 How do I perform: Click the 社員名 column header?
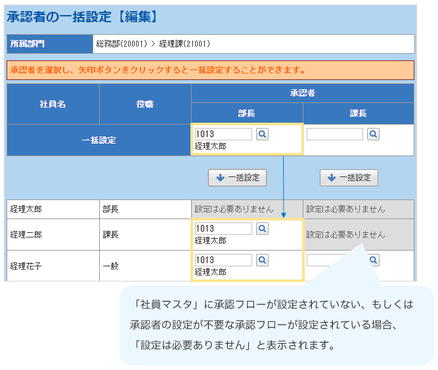click(x=53, y=104)
